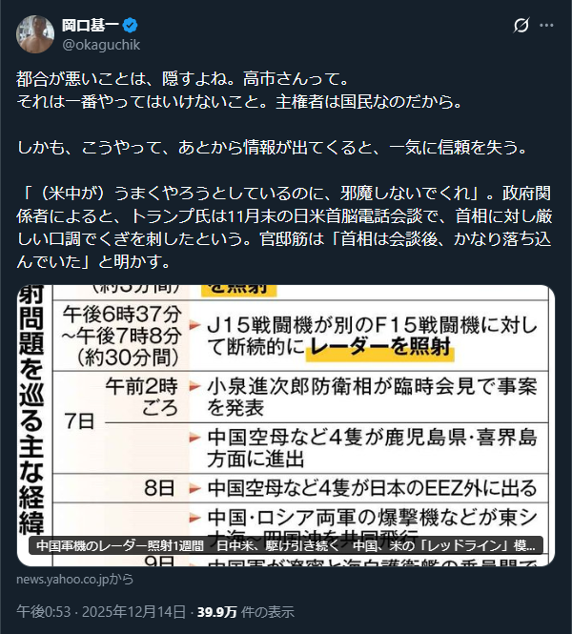Click the line それは一番やってはいけないこと
This screenshot has height=634, width=572.
[x=239, y=101]
